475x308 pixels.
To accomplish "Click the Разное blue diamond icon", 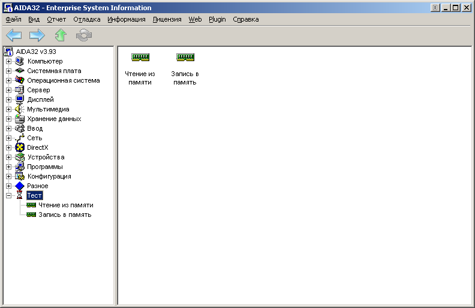I will (20, 186).
